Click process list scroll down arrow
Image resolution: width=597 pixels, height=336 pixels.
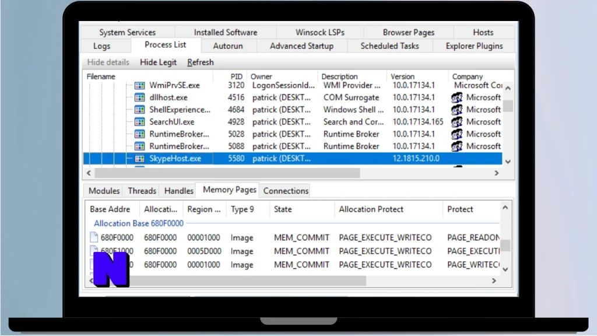(x=508, y=162)
